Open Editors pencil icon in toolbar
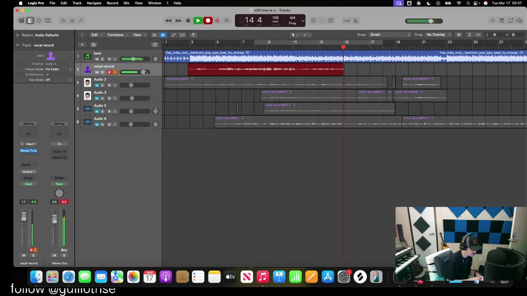Viewport: 527px width, 296px height. coord(81,21)
